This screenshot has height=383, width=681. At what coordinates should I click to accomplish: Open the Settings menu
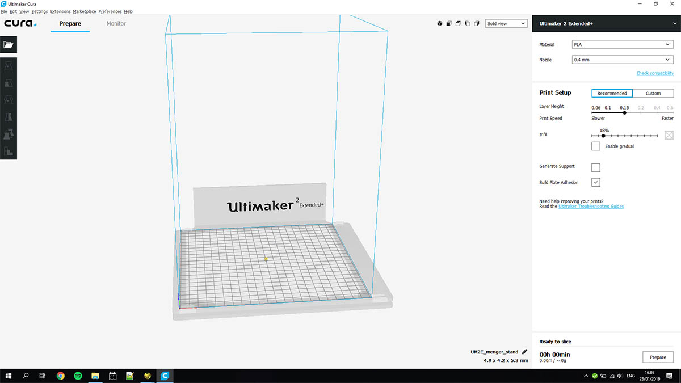40,11
